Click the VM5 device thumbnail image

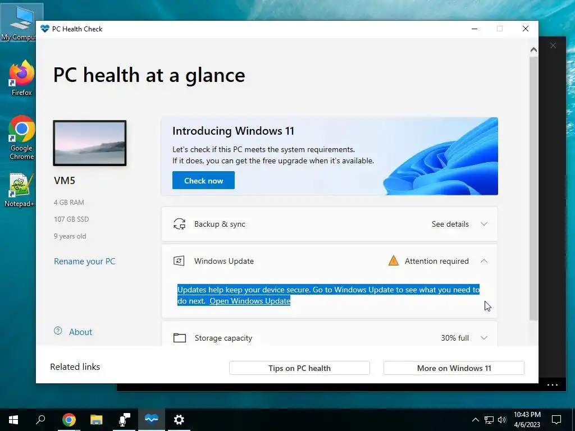click(x=90, y=143)
